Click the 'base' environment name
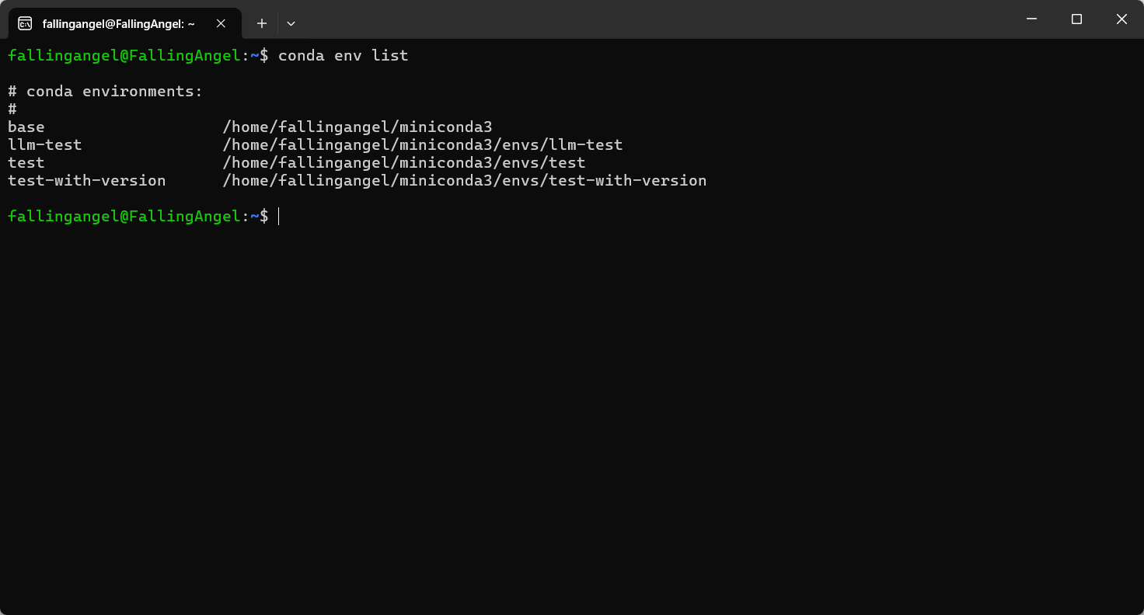Image resolution: width=1144 pixels, height=615 pixels. point(26,127)
